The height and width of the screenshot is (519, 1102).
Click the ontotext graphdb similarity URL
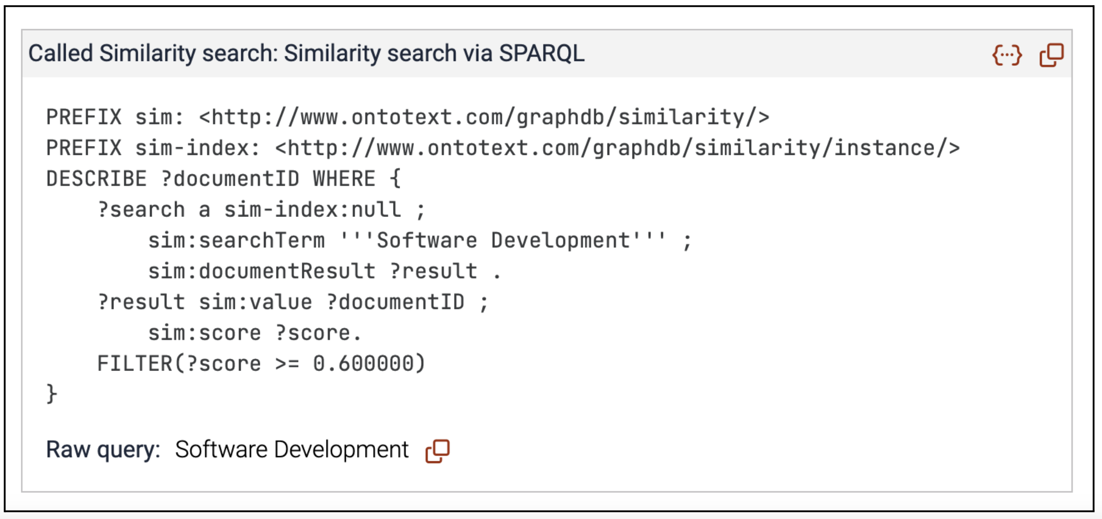484,117
